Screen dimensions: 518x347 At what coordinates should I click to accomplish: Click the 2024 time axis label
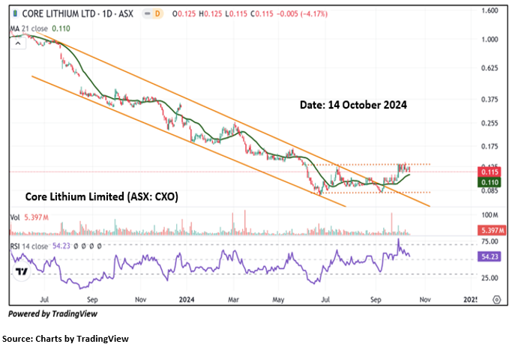point(187,300)
